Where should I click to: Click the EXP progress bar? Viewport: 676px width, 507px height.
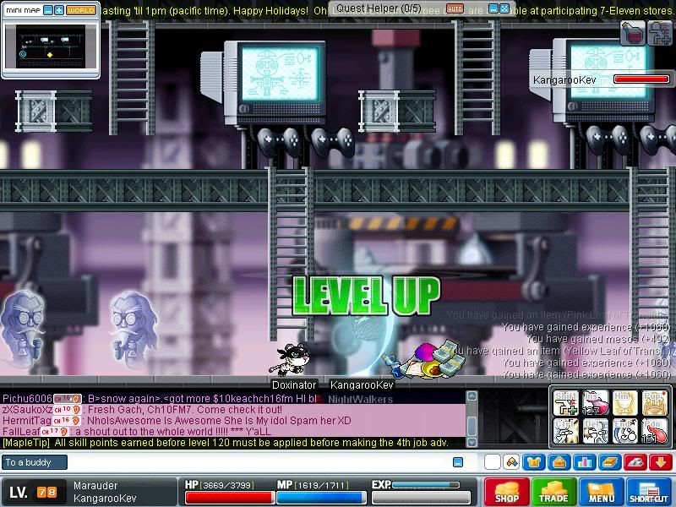pos(422,498)
